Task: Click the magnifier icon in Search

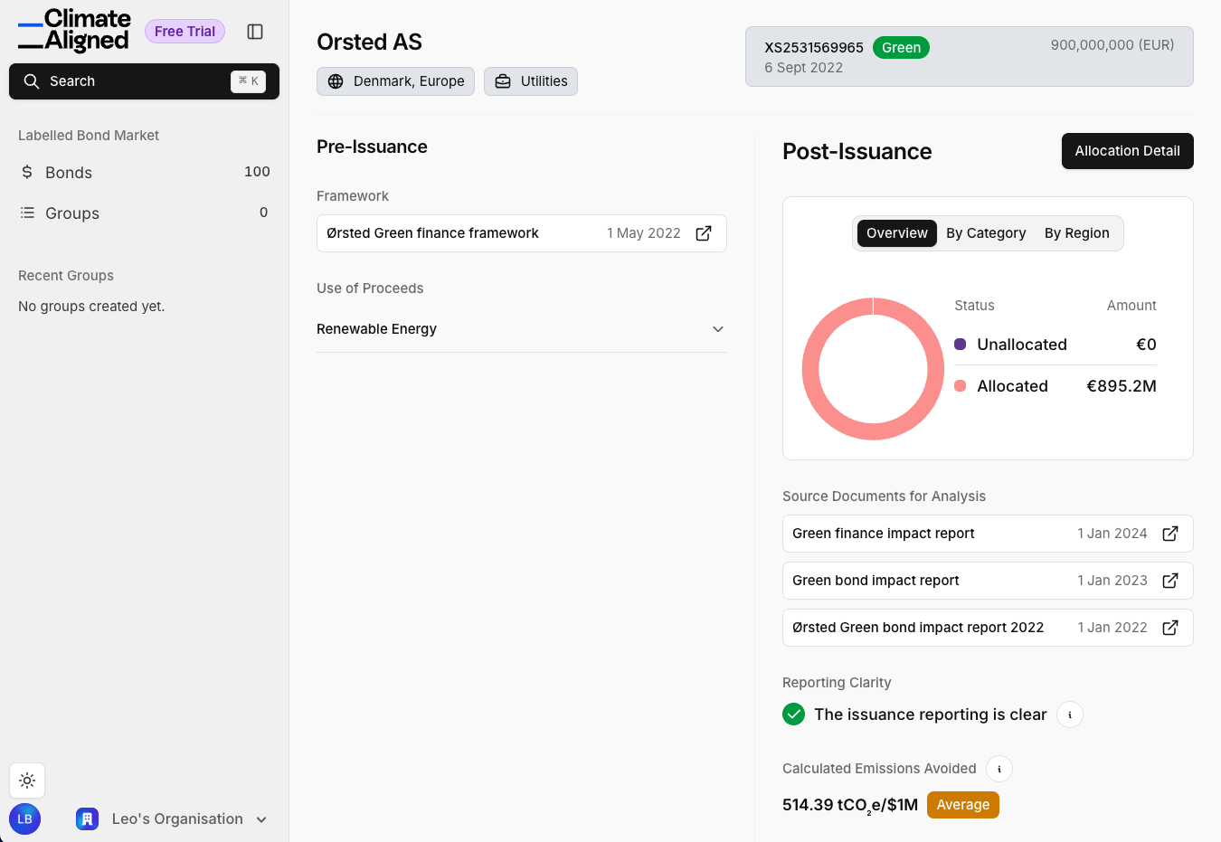Action: point(32,81)
